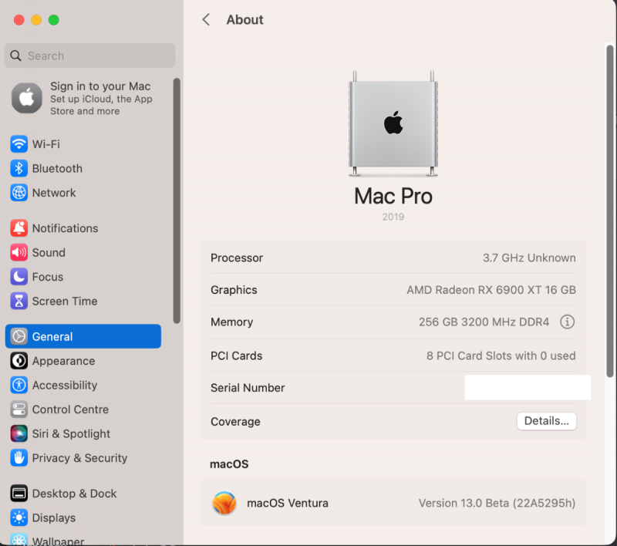The width and height of the screenshot is (617, 546).
Task: Switch to Accessibility settings
Action: (x=65, y=386)
